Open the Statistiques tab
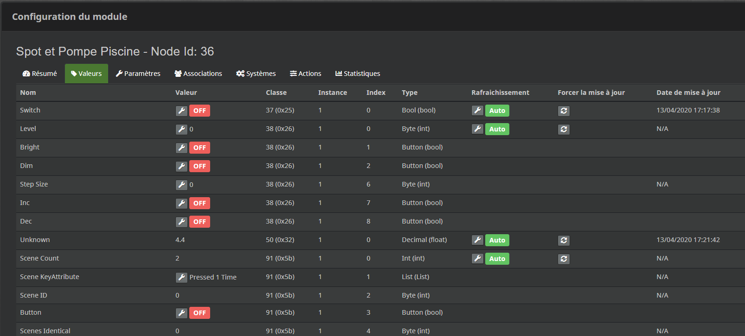 pyautogui.click(x=358, y=74)
